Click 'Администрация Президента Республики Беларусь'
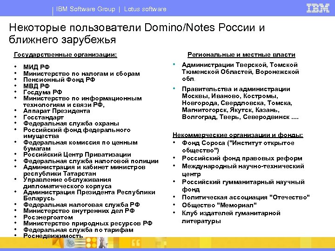 coord(89,195)
